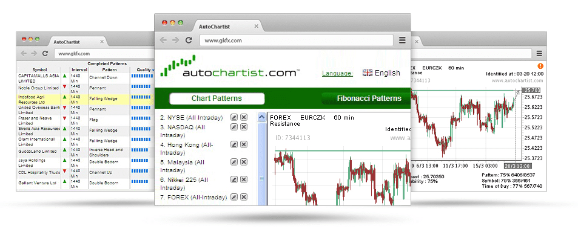The image size is (578, 232).
Task: Click the scroll up arrow of search list
Action: (x=262, y=117)
